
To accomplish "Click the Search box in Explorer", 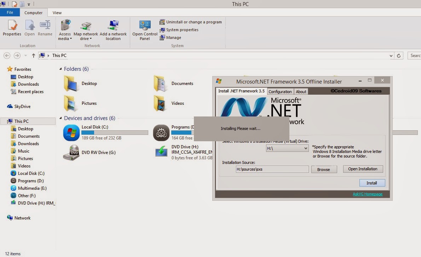I will 414,56.
